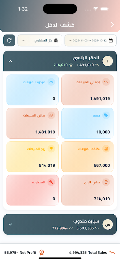Click the سيارة مندوب avatar letter circle
120x261 pixels.
pyautogui.click(x=108, y=224)
